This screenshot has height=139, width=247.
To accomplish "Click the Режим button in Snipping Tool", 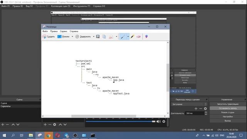I will click(x=63, y=37).
